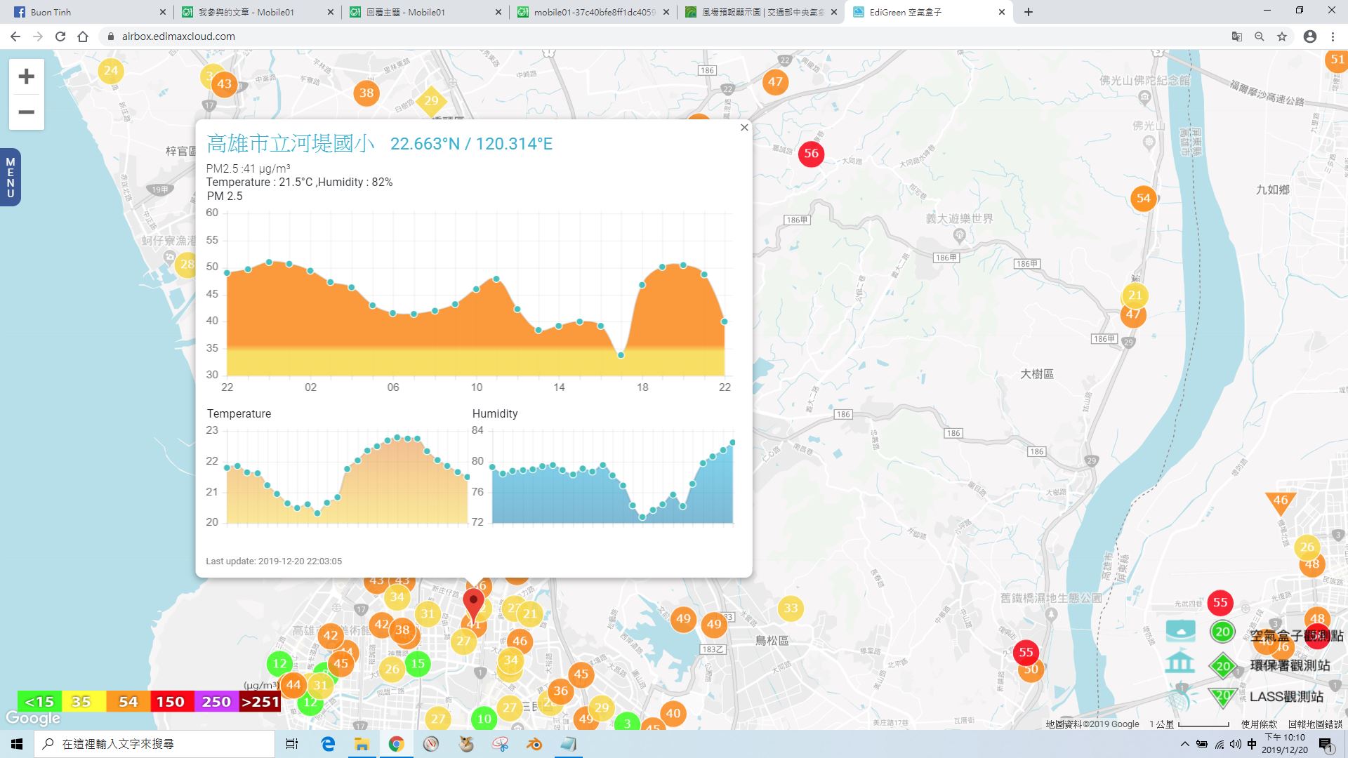This screenshot has width=1348, height=758.
Task: Zoom out the map with minus button
Action: pyautogui.click(x=27, y=112)
